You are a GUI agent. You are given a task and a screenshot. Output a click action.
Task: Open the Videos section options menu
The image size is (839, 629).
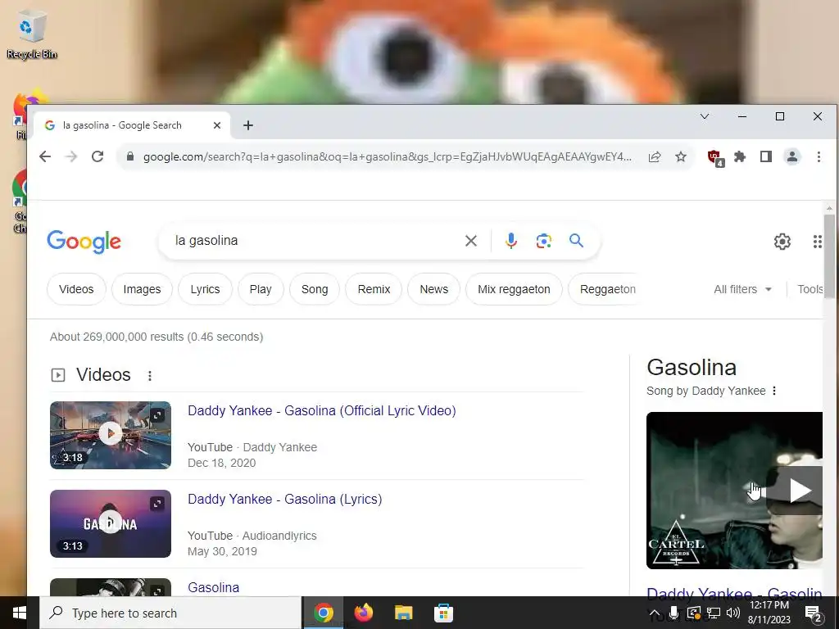[x=150, y=375]
